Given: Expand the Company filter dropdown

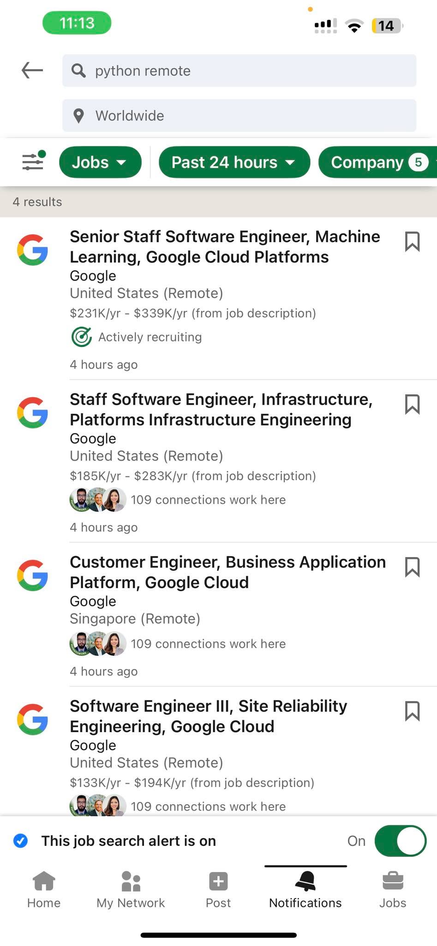Looking at the screenshot, I should point(377,162).
